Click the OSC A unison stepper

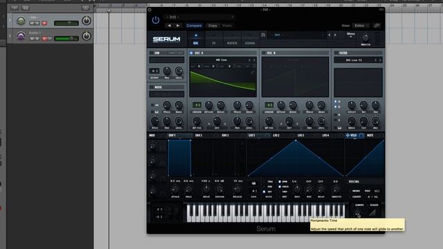197,105
